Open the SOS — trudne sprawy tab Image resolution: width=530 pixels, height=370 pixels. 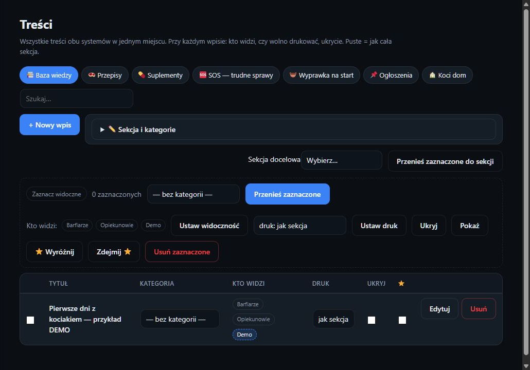236,75
